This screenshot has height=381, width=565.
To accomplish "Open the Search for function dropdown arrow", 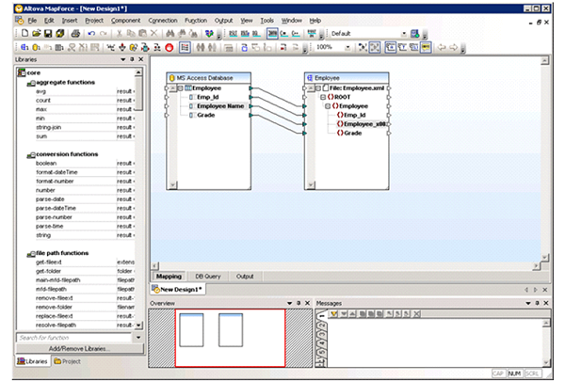I will point(138,338).
